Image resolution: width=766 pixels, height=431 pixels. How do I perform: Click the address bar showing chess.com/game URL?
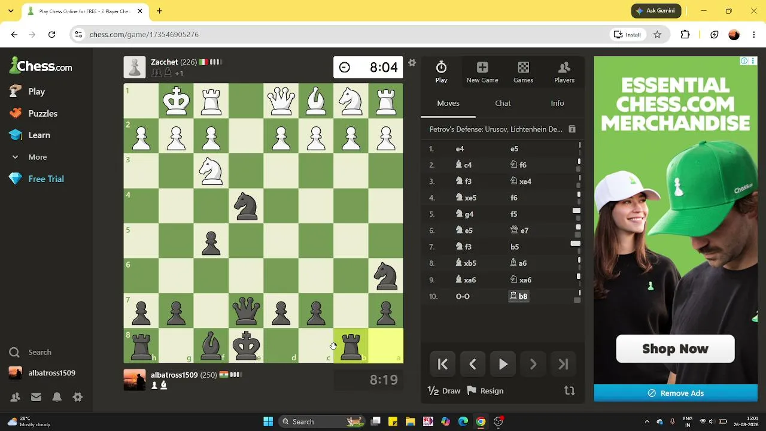[341, 35]
